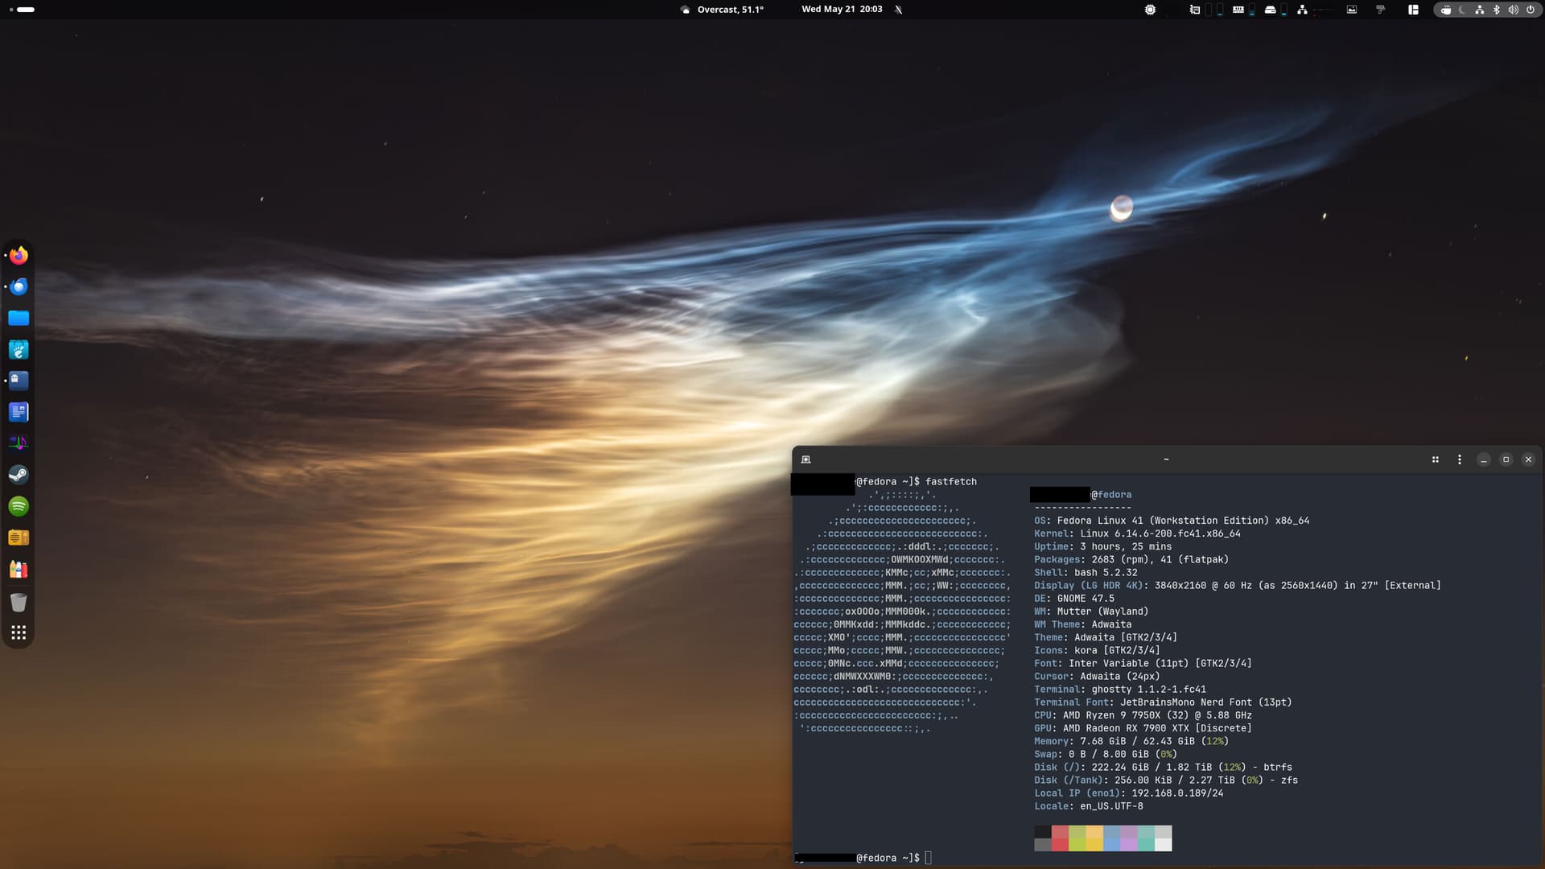
Task: Toggle night mode moon icon in panel
Action: pyautogui.click(x=1462, y=10)
